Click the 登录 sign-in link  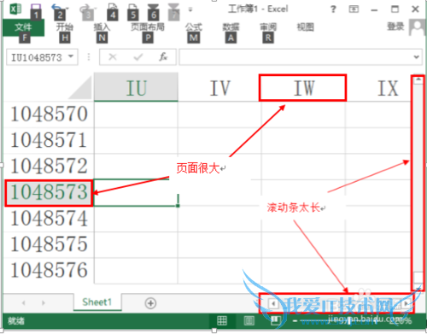pyautogui.click(x=395, y=26)
